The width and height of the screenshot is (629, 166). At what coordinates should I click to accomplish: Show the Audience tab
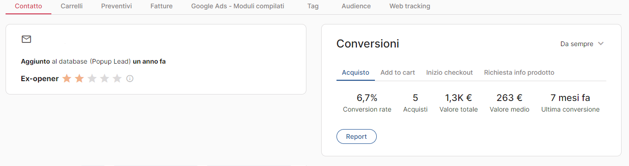point(356,6)
